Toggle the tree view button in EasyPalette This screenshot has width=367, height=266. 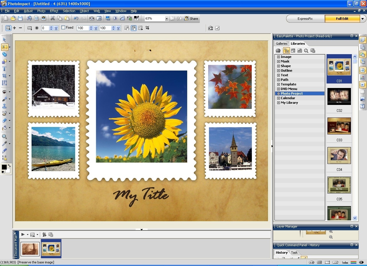coord(286,51)
